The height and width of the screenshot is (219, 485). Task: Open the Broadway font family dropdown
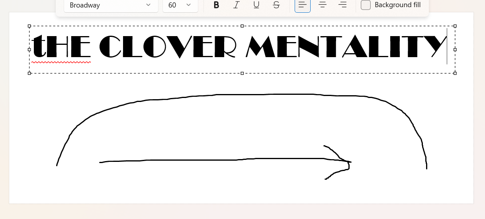[x=111, y=5]
